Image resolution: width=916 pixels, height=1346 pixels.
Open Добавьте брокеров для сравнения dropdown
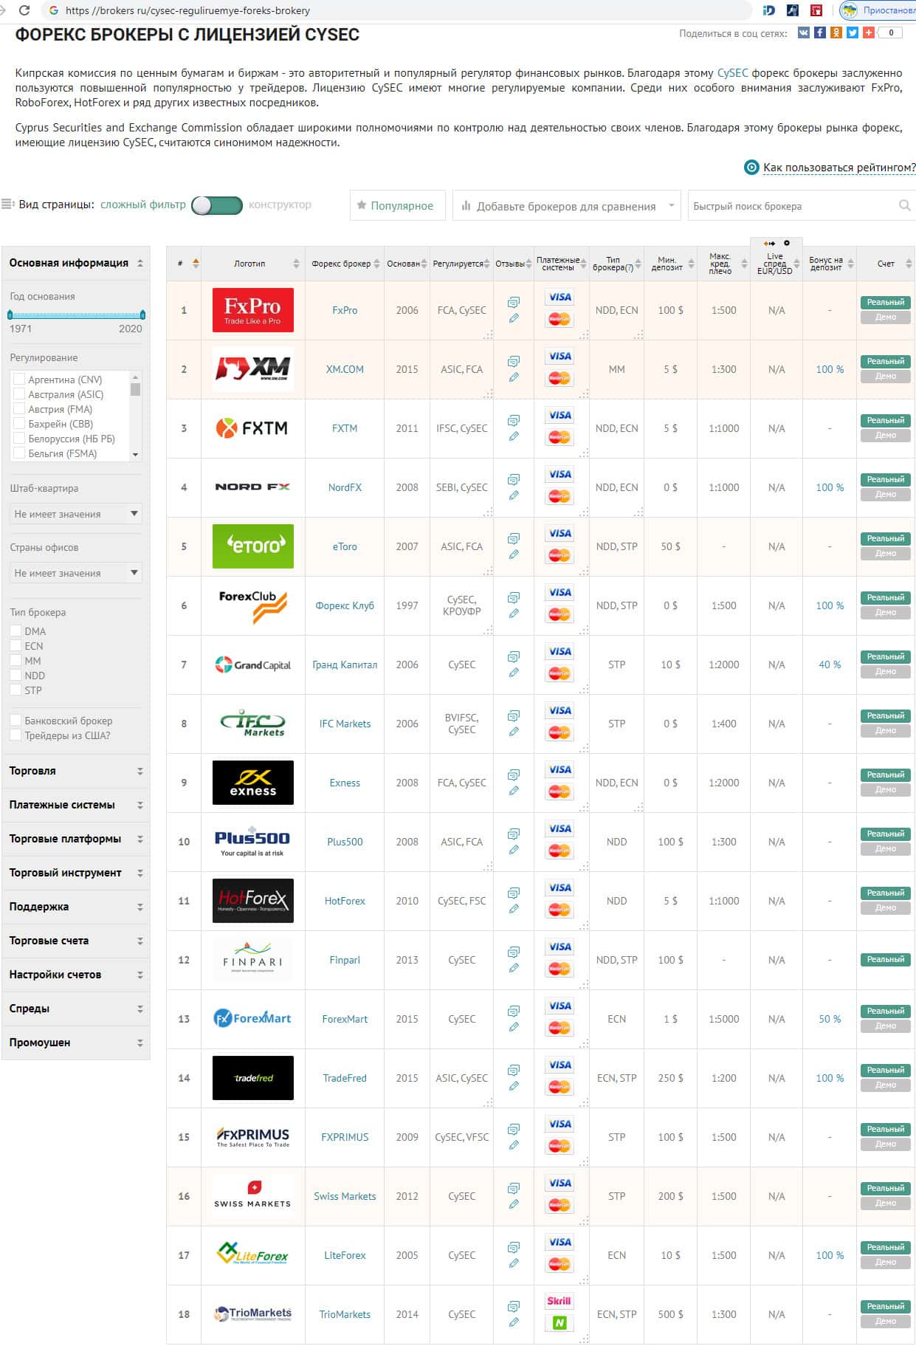point(567,206)
